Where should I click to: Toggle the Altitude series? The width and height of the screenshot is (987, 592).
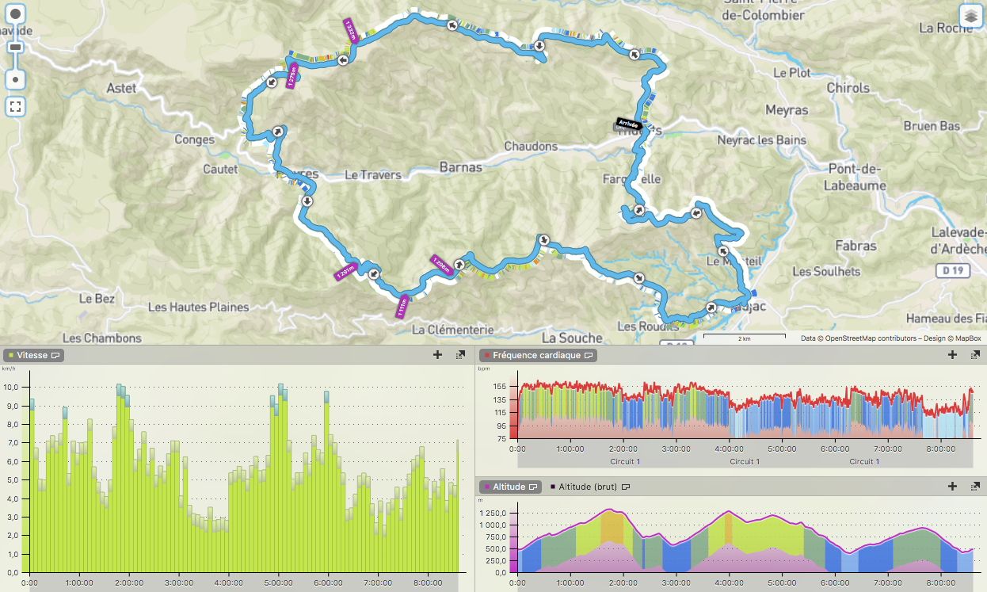coord(509,487)
